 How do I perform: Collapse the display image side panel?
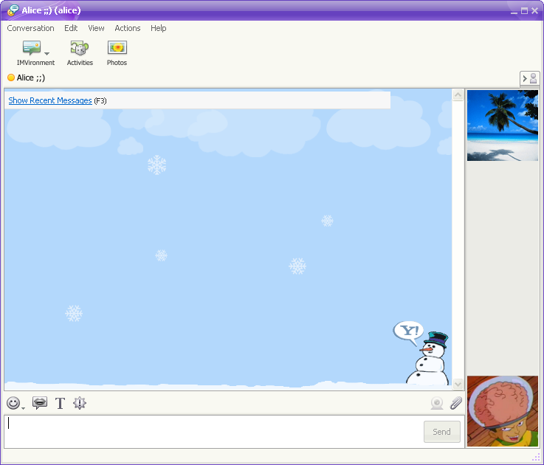coord(529,78)
